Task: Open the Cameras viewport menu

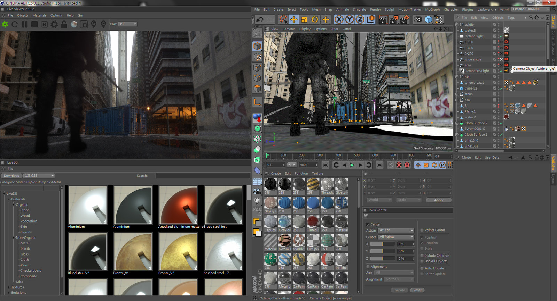Action: click(289, 29)
